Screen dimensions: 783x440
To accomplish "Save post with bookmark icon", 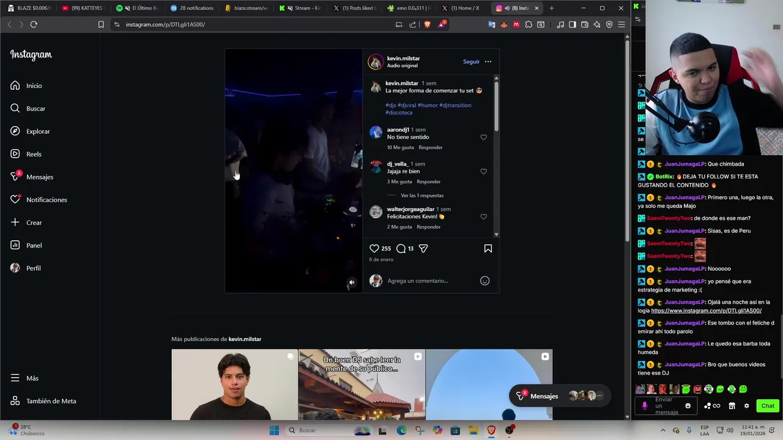I will pyautogui.click(x=488, y=249).
